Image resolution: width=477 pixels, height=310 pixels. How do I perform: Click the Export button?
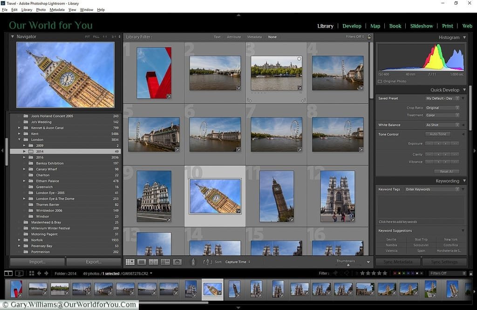tap(94, 262)
